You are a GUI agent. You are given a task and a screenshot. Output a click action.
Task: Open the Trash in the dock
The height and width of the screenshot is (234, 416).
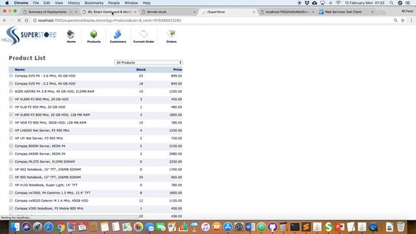pos(400,227)
